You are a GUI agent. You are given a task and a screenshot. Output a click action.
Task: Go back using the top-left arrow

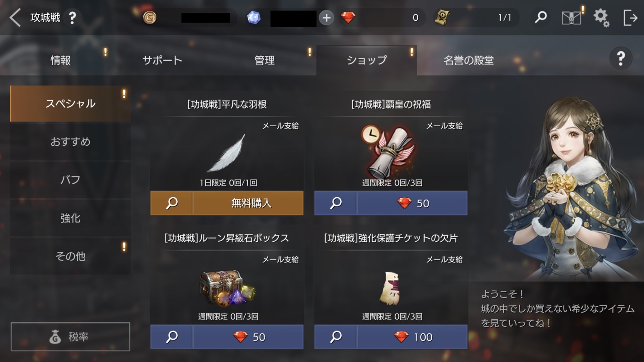(x=15, y=18)
